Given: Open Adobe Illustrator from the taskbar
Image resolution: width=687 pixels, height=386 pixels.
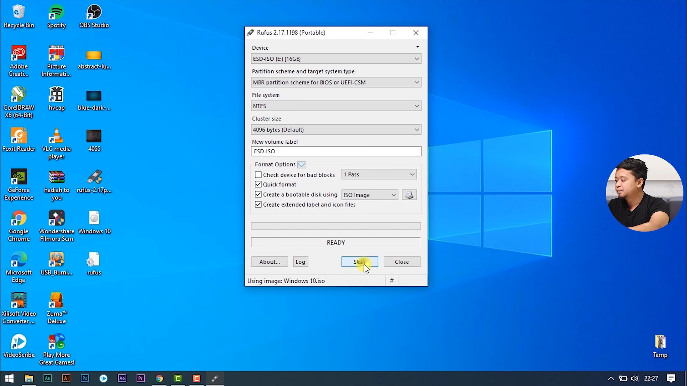Looking at the screenshot, I should 66,378.
